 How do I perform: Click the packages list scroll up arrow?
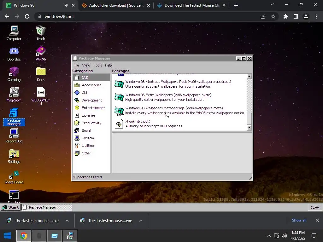click(x=249, y=77)
